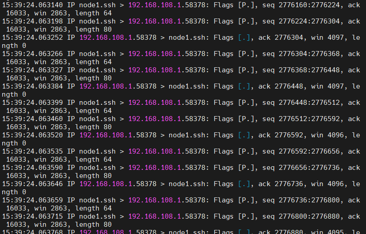
Task: Select sequence range 2776512:2776592
Action: (309, 119)
